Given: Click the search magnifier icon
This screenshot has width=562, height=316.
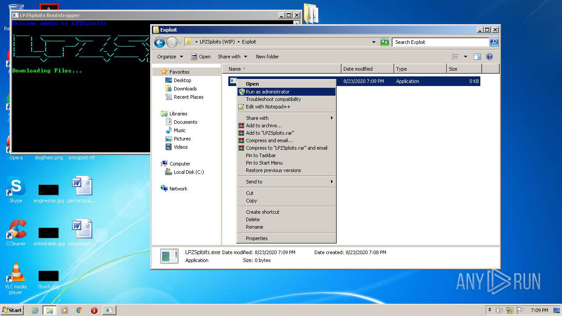Looking at the screenshot, I should point(494,42).
